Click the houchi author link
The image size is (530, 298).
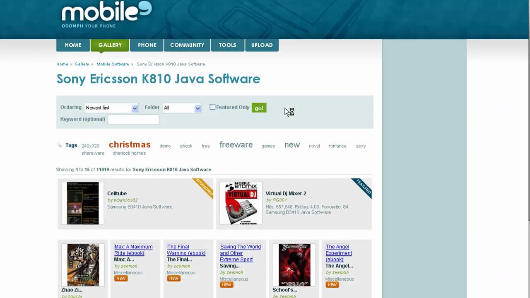click(x=75, y=296)
